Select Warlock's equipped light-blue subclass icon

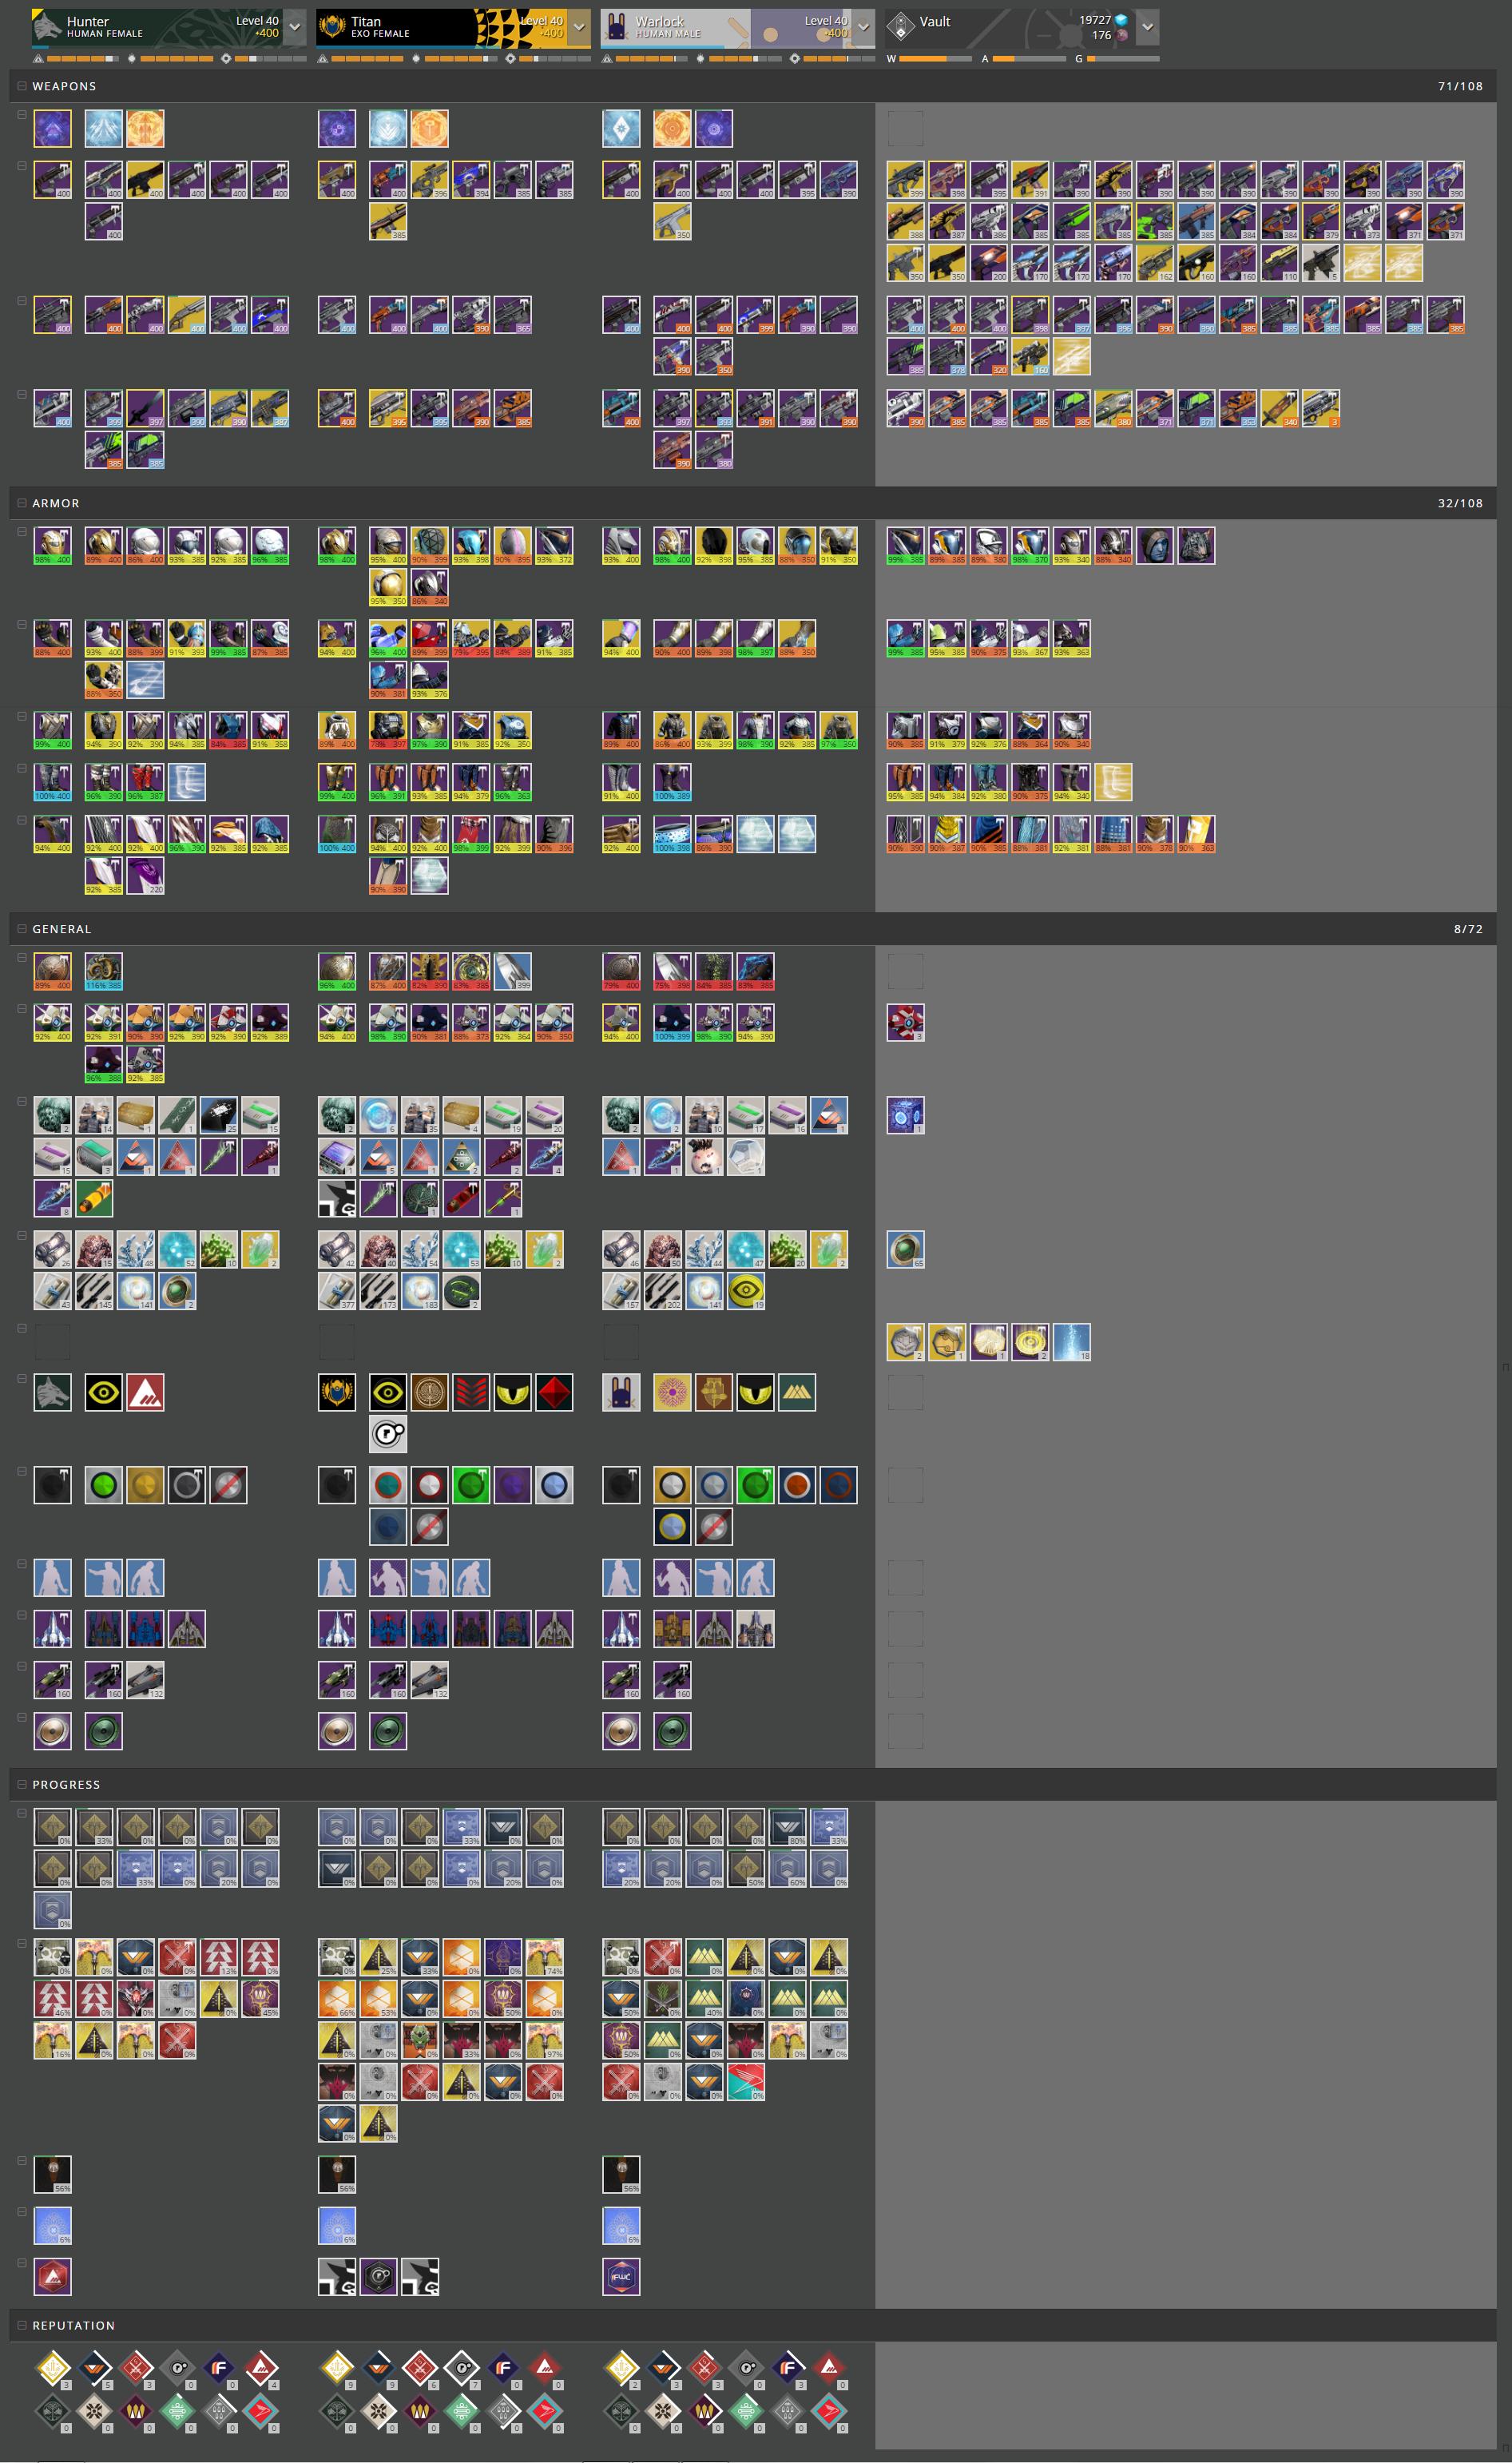(x=621, y=129)
